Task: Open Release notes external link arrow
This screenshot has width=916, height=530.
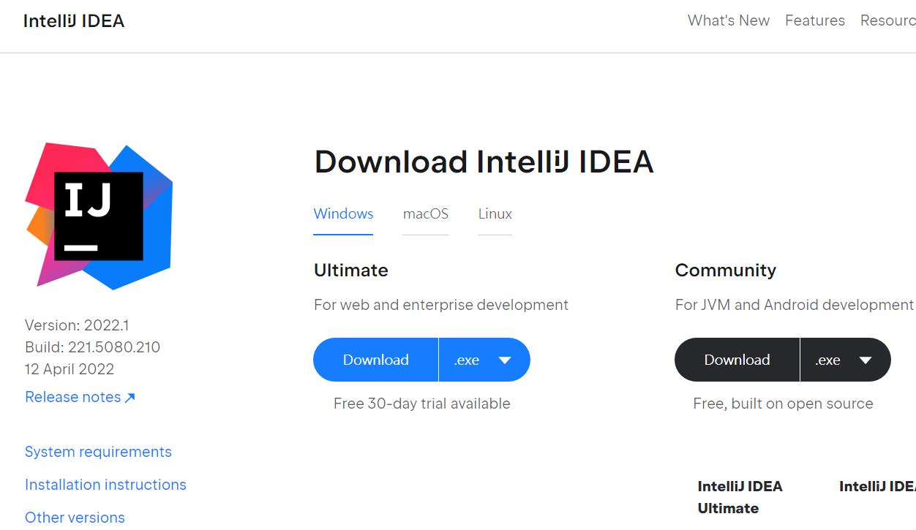Action: 130,398
